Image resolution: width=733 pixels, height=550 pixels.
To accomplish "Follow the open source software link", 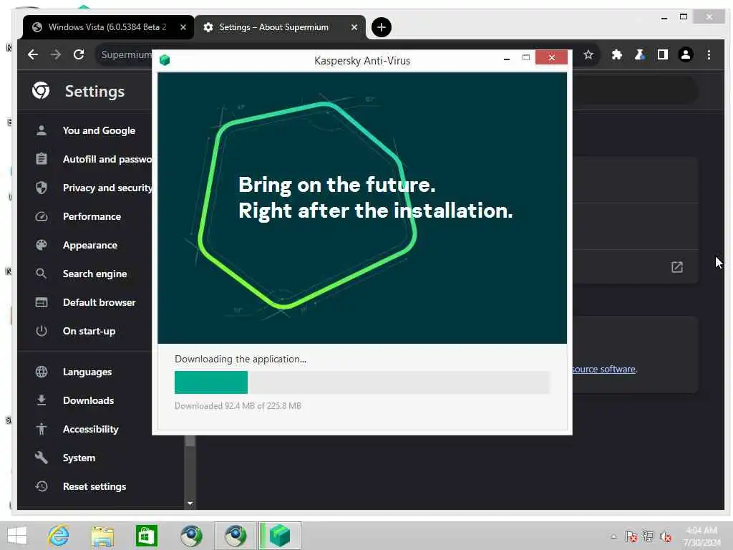I will [603, 369].
